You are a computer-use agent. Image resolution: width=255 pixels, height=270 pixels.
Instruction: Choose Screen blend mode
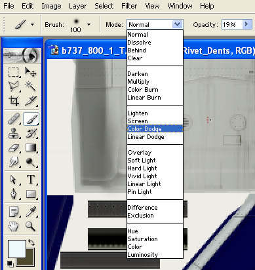tap(155, 121)
